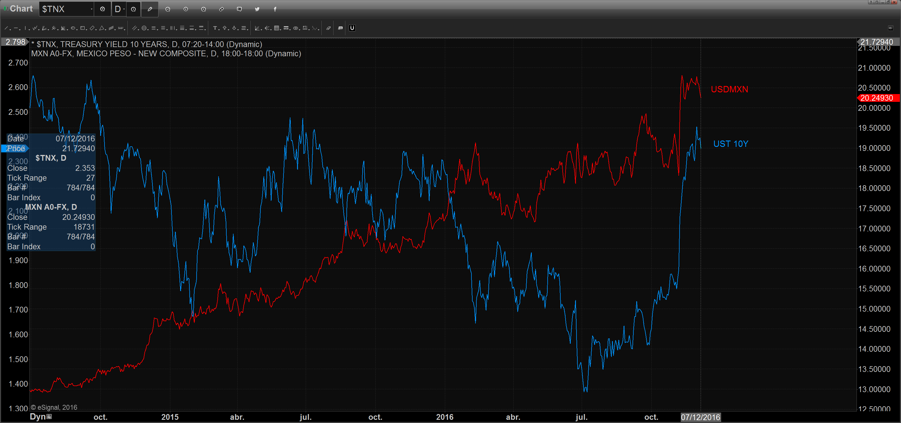
Task: Select the zigzag polyline drawing tool
Action: [35, 28]
